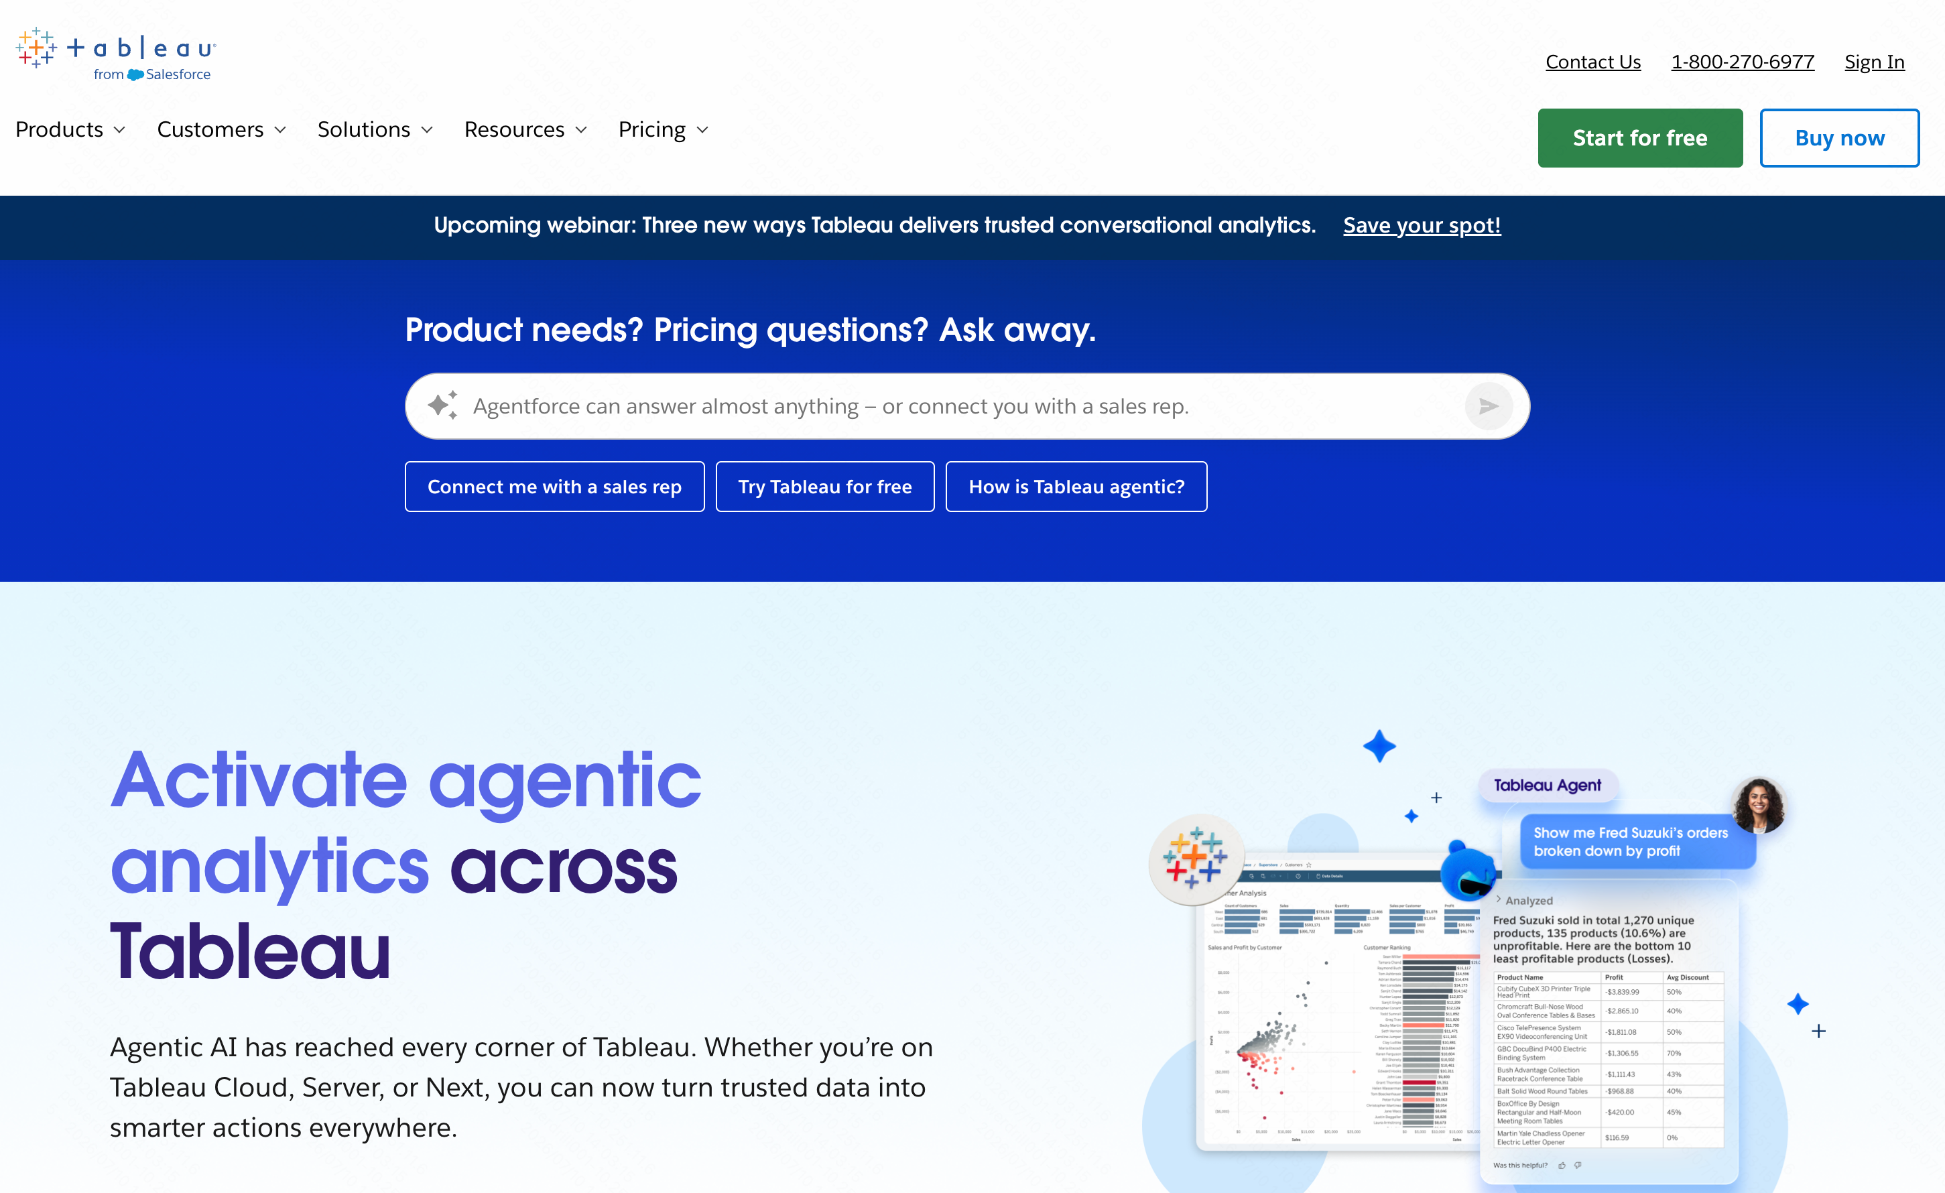
Task: Expand the Resources navigation menu
Action: pos(525,129)
